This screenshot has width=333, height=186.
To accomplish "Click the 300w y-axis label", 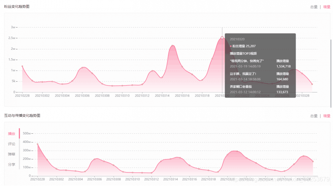I will 27,151.
